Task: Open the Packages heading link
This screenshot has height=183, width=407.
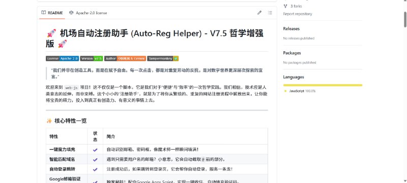Action: [292, 53]
